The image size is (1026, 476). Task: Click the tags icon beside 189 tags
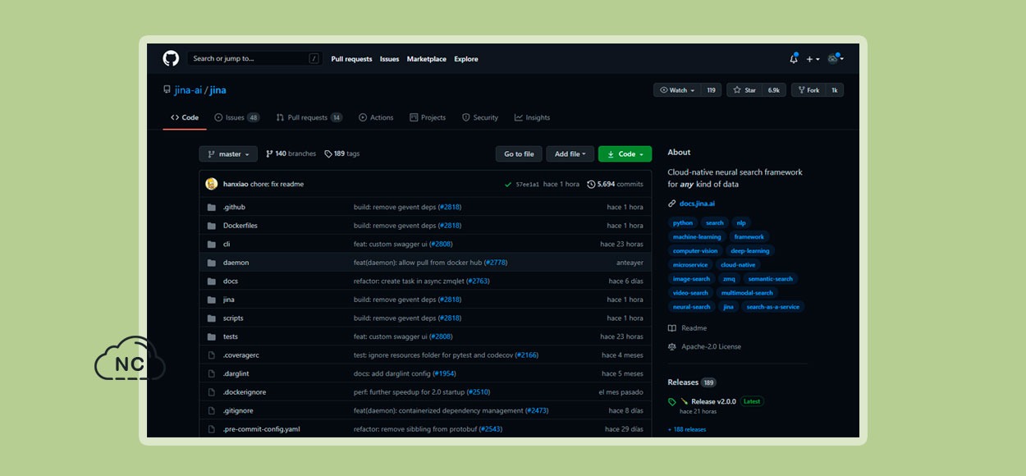click(328, 154)
